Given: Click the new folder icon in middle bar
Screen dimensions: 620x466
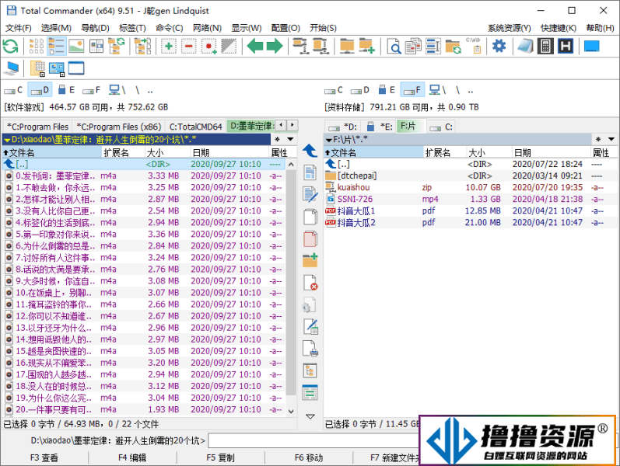Looking at the screenshot, I should (310, 261).
